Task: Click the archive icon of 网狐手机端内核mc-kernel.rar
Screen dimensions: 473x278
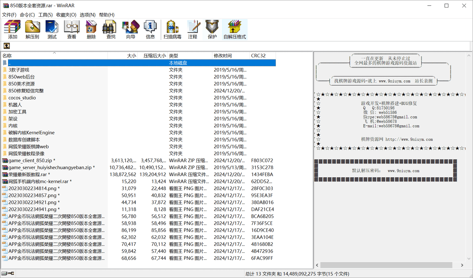Action: pos(5,181)
